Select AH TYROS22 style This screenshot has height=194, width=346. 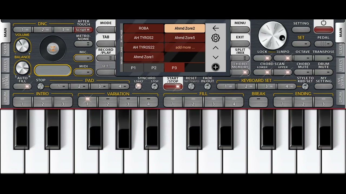coord(144,47)
